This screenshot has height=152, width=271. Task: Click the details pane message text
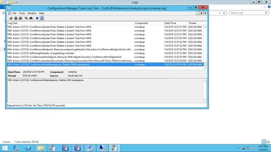46,80
